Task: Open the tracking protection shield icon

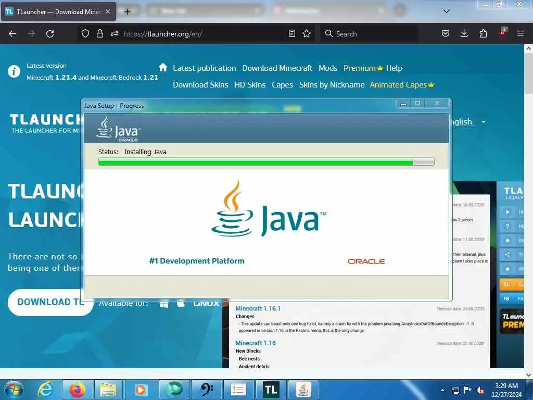Action: click(85, 33)
